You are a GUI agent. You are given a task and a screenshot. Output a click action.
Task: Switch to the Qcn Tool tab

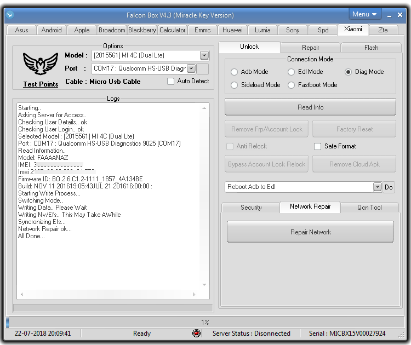click(369, 208)
